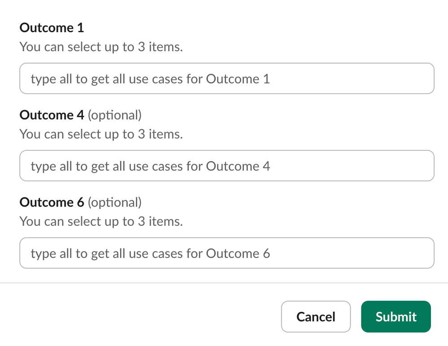Click the word 'Submit' on the green button

(x=396, y=317)
